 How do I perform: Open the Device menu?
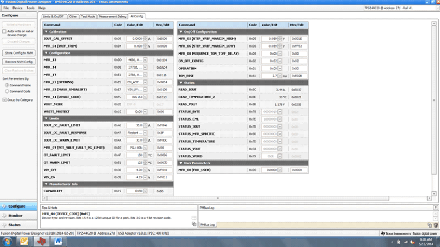(17, 8)
